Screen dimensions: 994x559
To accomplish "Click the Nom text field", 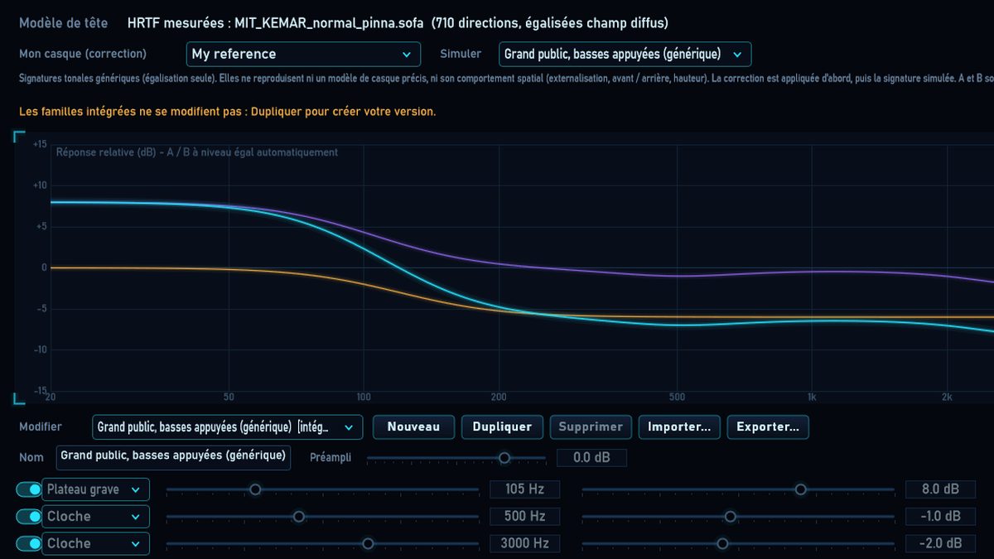I will (174, 457).
